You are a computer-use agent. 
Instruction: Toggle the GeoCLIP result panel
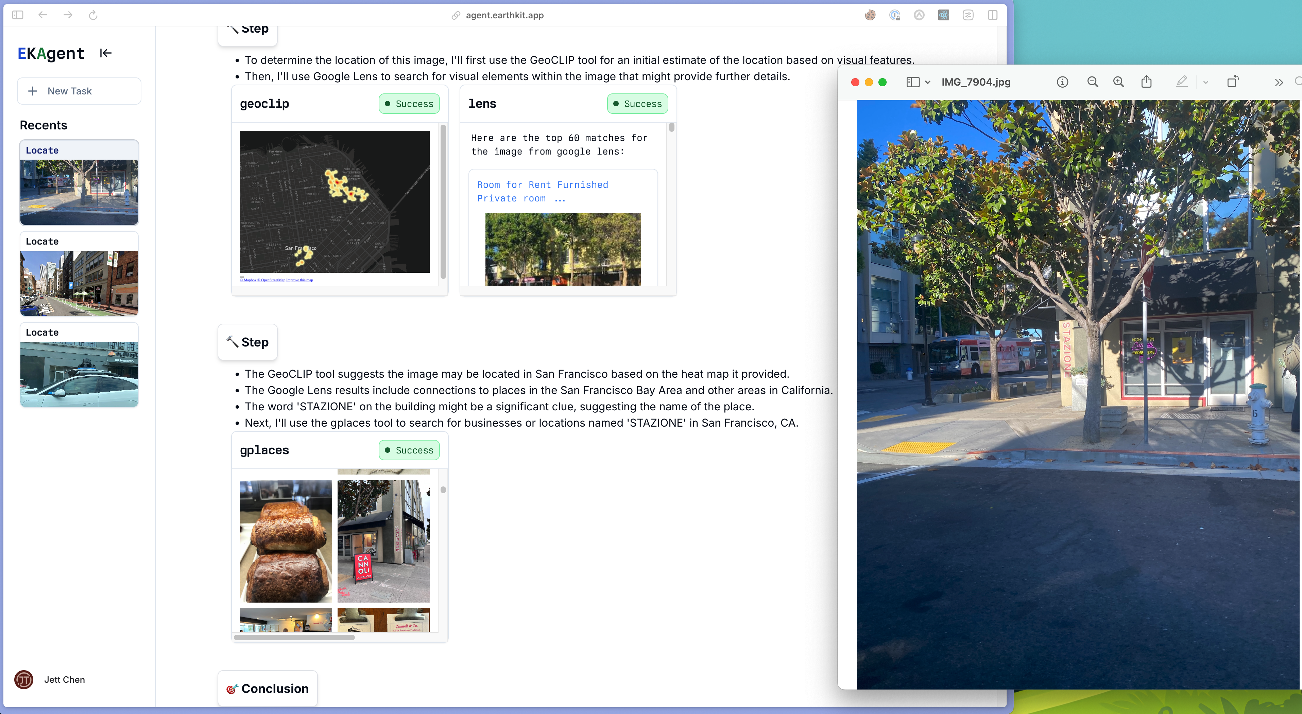[265, 103]
